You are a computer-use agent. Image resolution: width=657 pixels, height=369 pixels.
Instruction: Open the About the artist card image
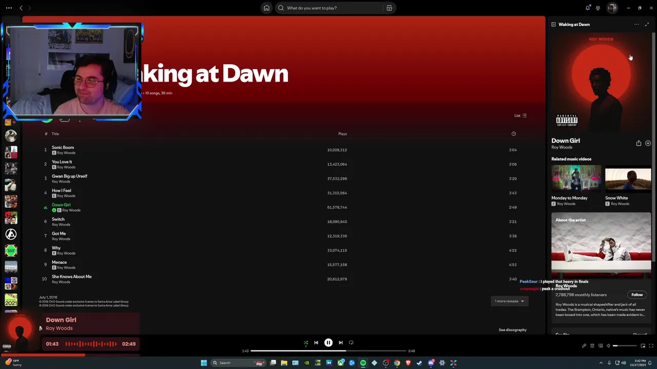click(x=601, y=245)
